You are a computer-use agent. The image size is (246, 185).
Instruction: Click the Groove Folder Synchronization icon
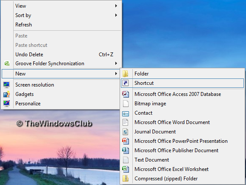click(7, 64)
